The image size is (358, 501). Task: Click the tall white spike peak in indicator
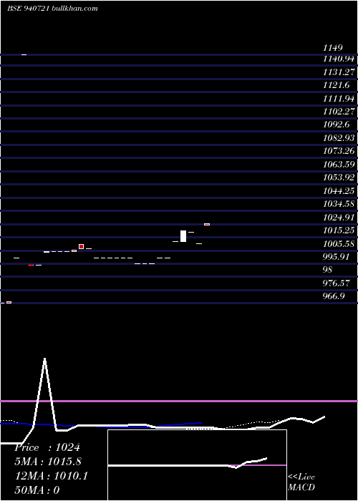[x=44, y=359]
